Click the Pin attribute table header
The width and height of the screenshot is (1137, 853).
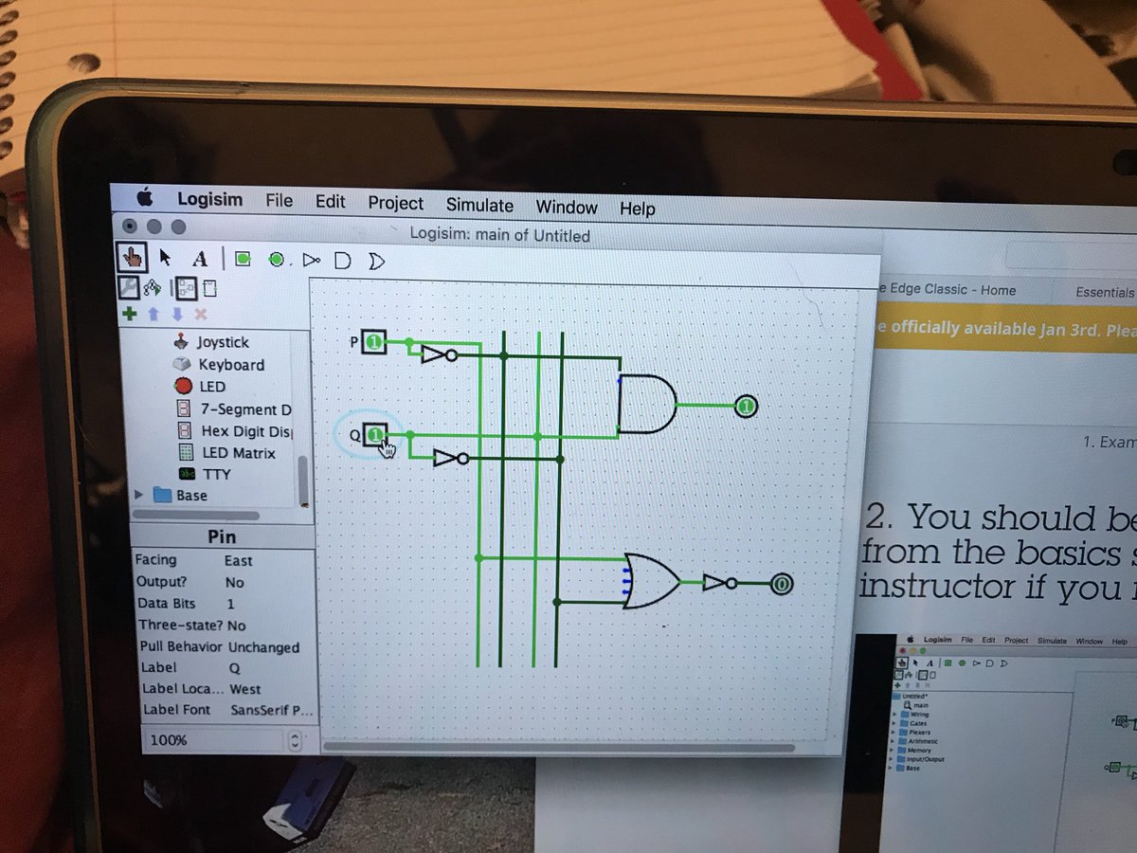coord(222,537)
